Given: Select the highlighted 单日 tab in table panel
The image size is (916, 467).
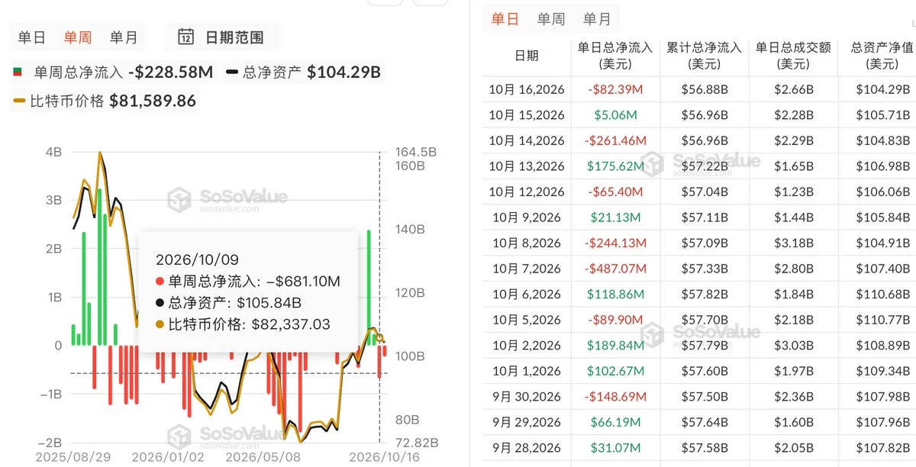Looking at the screenshot, I should pyautogui.click(x=505, y=19).
